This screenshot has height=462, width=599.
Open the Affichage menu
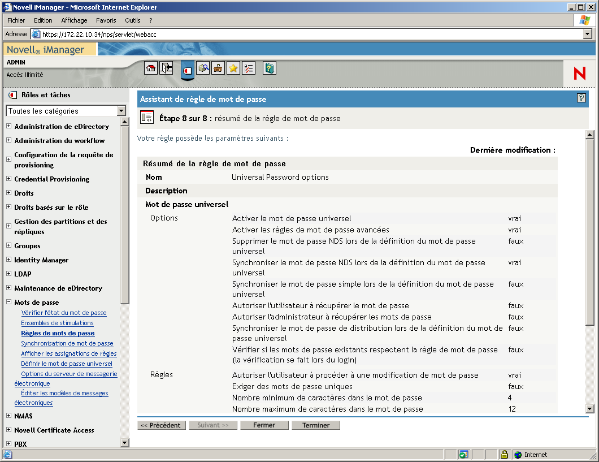74,20
